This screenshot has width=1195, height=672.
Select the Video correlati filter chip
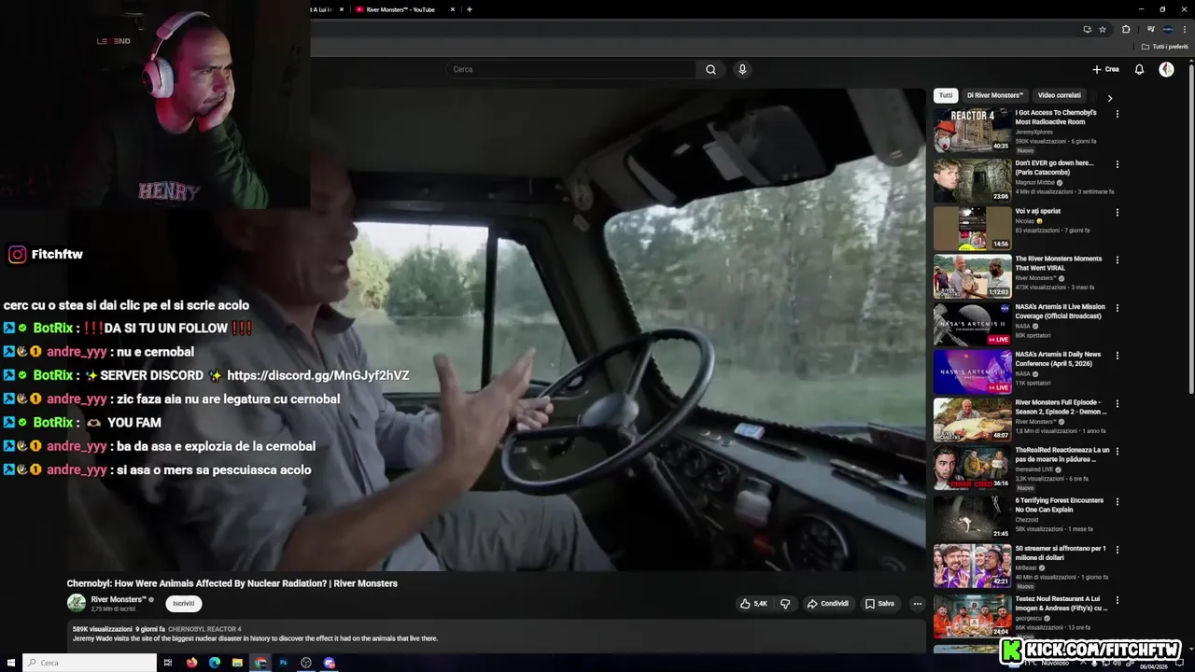coord(1060,95)
